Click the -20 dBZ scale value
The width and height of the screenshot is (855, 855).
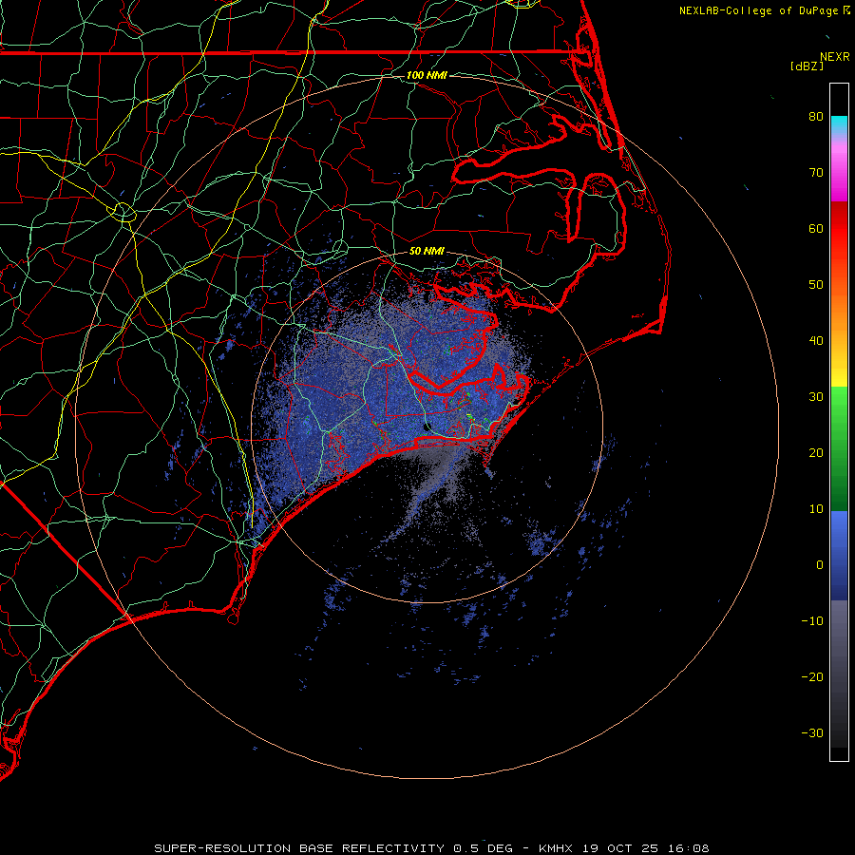812,676
